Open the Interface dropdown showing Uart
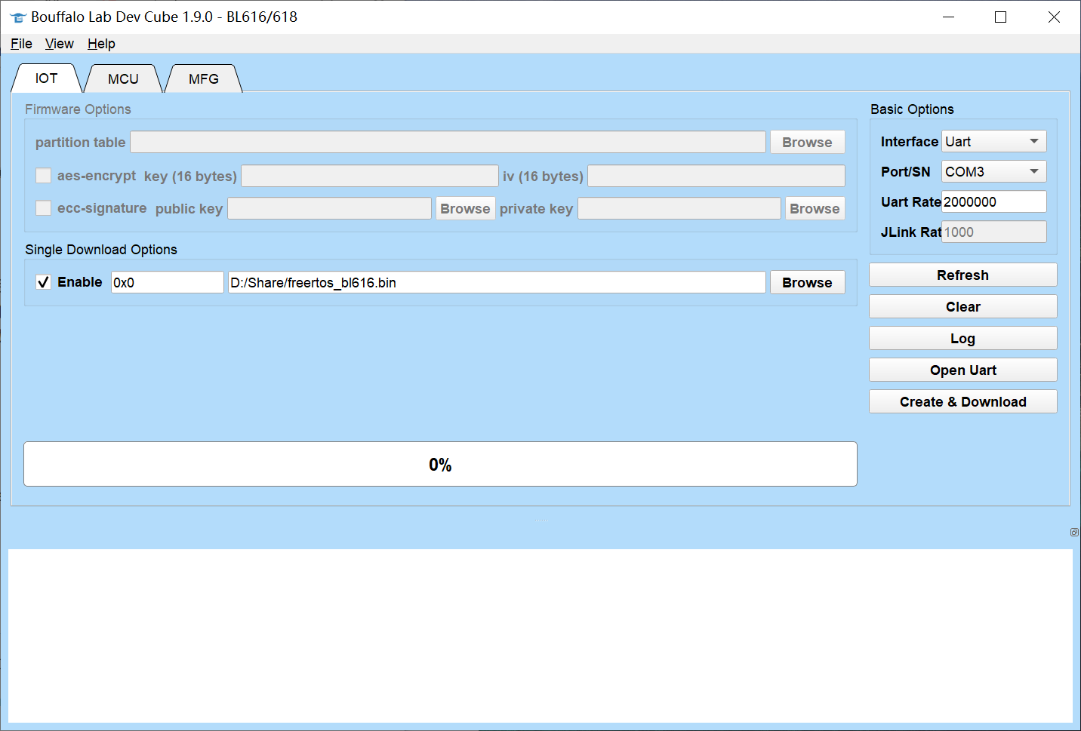Viewport: 1081px width, 731px height. pos(993,142)
